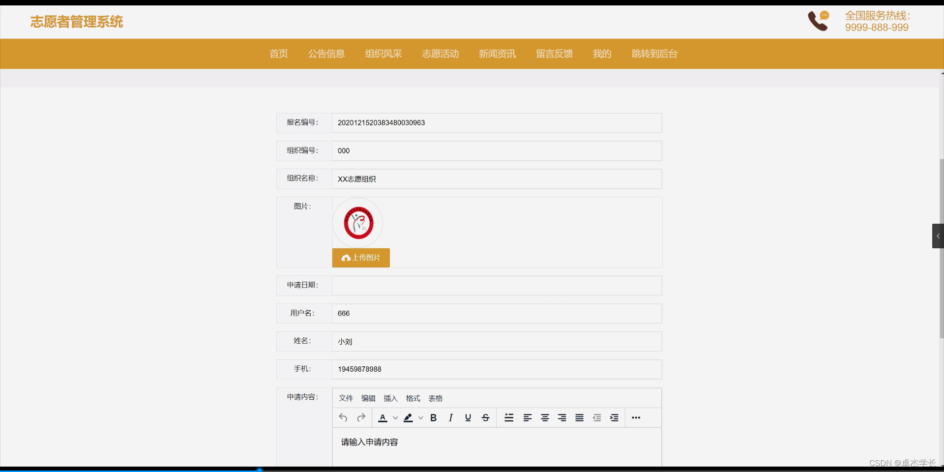Justify the editor text alignment
The height and width of the screenshot is (472, 944).
click(x=579, y=417)
